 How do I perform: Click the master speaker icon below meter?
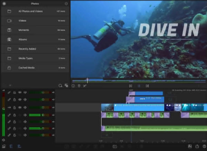tap(3, 140)
